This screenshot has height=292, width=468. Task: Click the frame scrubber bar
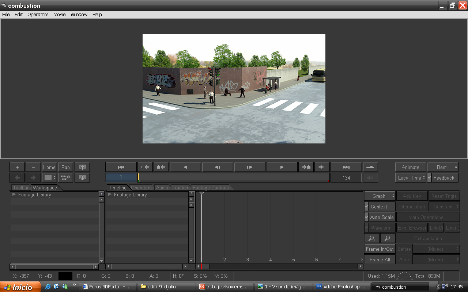[234, 178]
